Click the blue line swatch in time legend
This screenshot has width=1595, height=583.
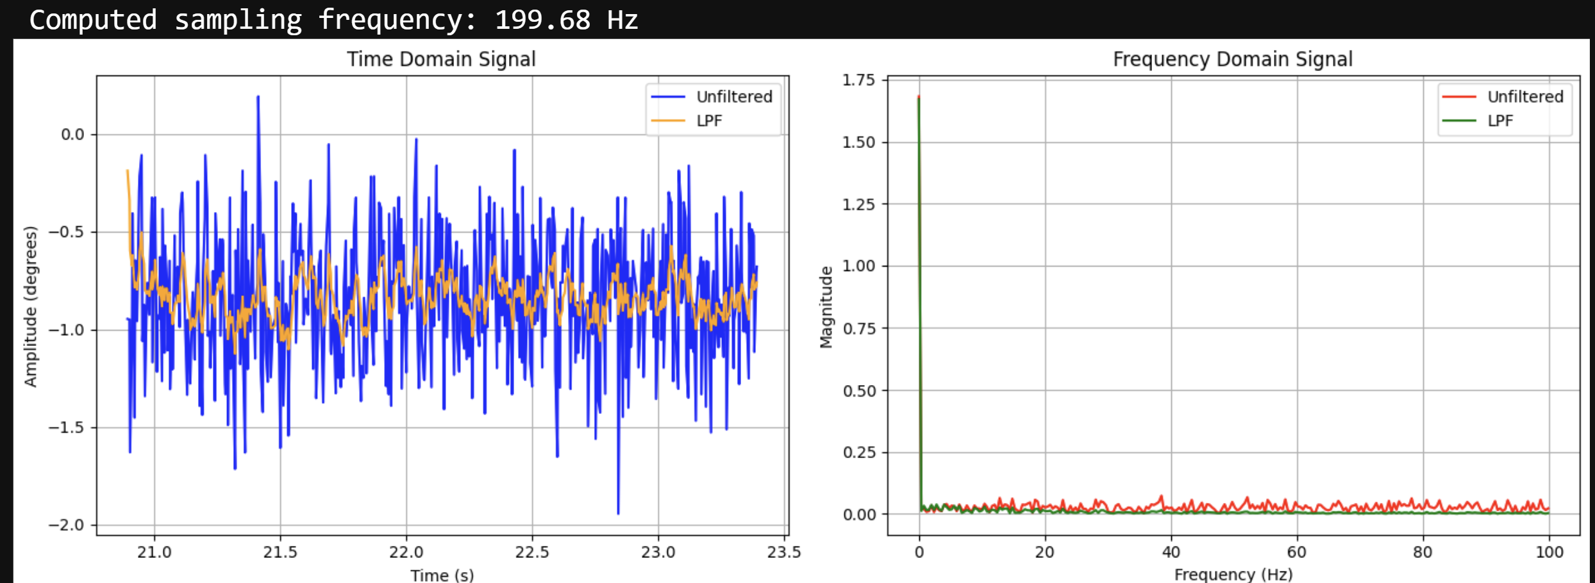coord(668,97)
